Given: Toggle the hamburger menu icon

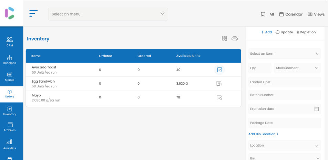Looking at the screenshot, I should (x=33, y=13).
